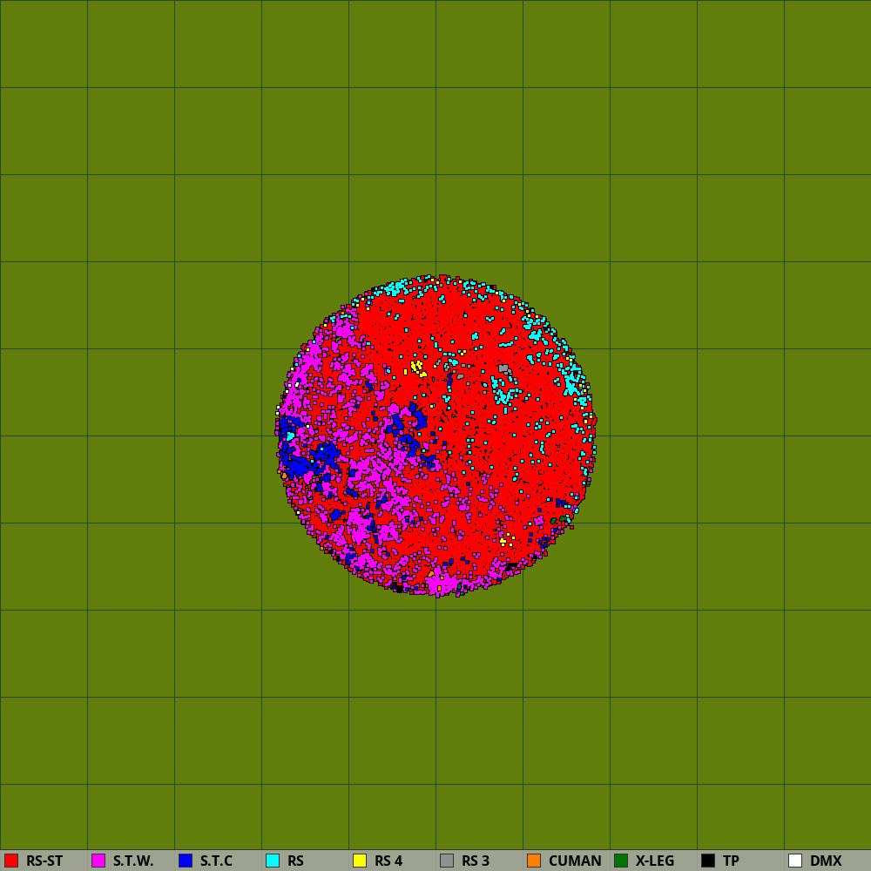This screenshot has width=871, height=871.
Task: Click the gray RS 3 cluster on the map
Action: click(503, 368)
